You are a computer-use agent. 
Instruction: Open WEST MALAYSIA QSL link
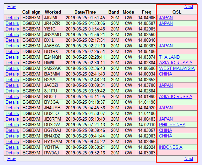point(177,68)
